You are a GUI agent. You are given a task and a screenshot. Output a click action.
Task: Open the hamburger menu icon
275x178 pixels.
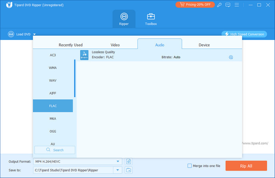(237, 5)
